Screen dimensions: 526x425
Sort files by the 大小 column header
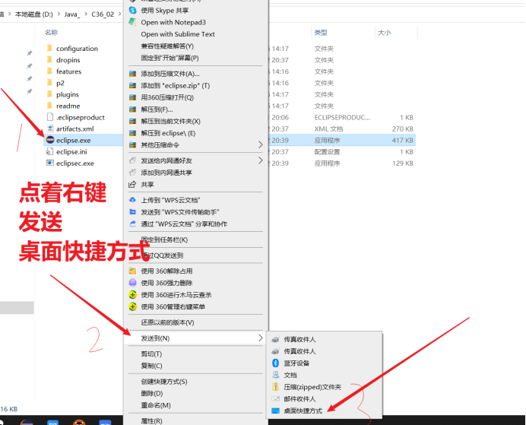(x=384, y=32)
